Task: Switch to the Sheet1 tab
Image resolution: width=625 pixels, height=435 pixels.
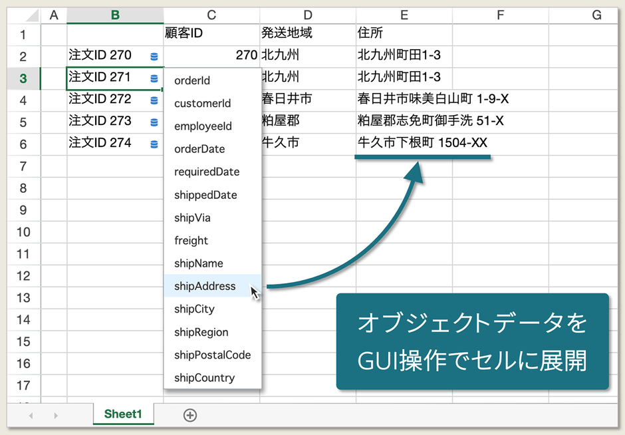Action: (123, 414)
